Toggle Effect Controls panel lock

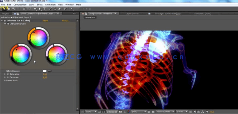(x=17, y=14)
